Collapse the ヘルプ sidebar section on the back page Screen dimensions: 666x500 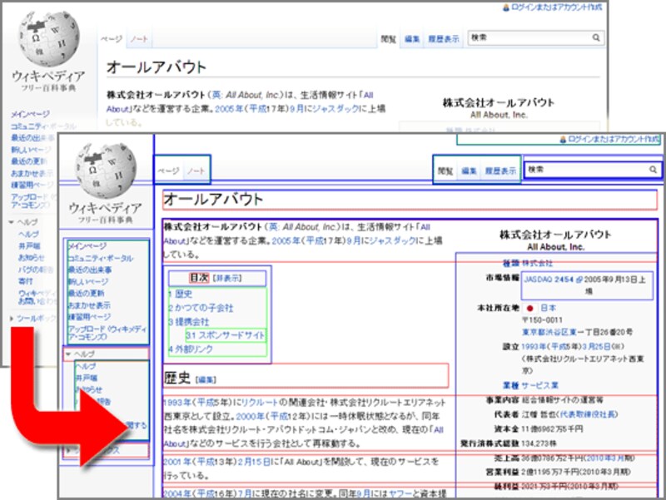[12, 222]
